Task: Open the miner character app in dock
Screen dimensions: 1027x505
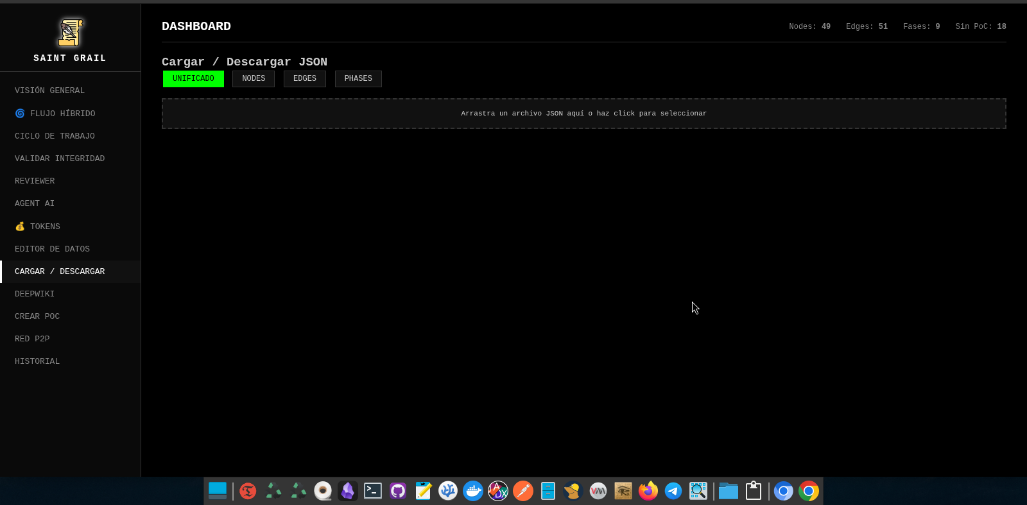Action: click(573, 491)
